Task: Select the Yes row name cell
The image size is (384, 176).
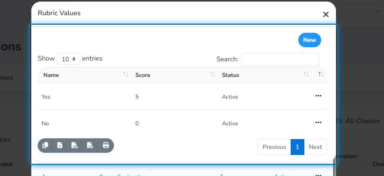Action: point(46,97)
